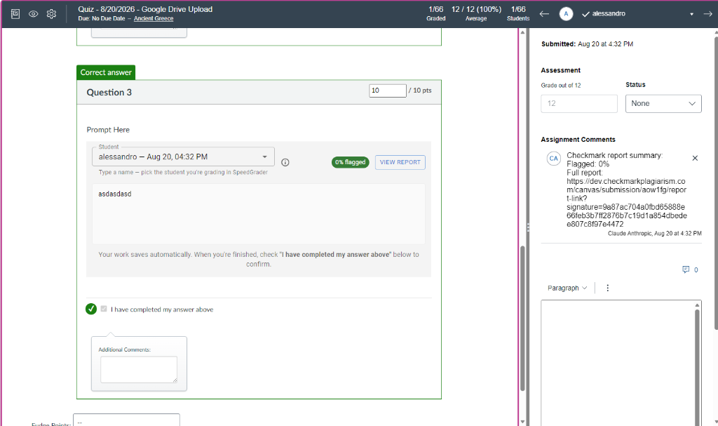
Task: Open SpeedGrader settings gear icon
Action: pos(51,14)
